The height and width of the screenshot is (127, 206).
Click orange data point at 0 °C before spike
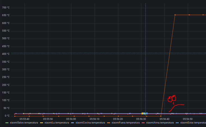click(161, 116)
